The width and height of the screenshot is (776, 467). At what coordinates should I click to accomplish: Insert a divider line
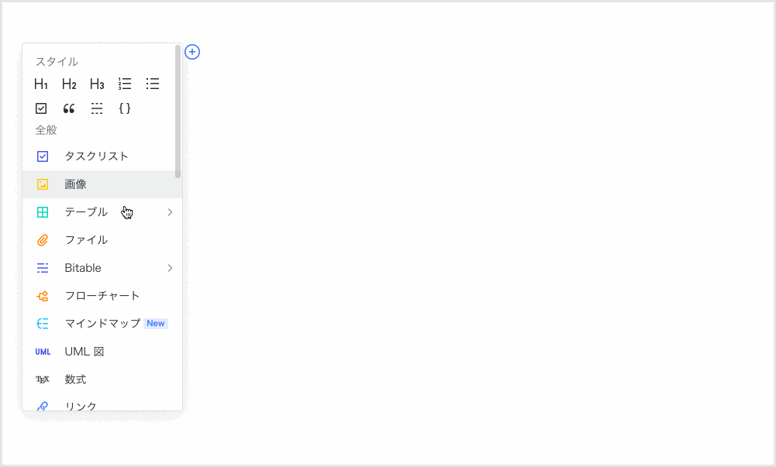(97, 108)
